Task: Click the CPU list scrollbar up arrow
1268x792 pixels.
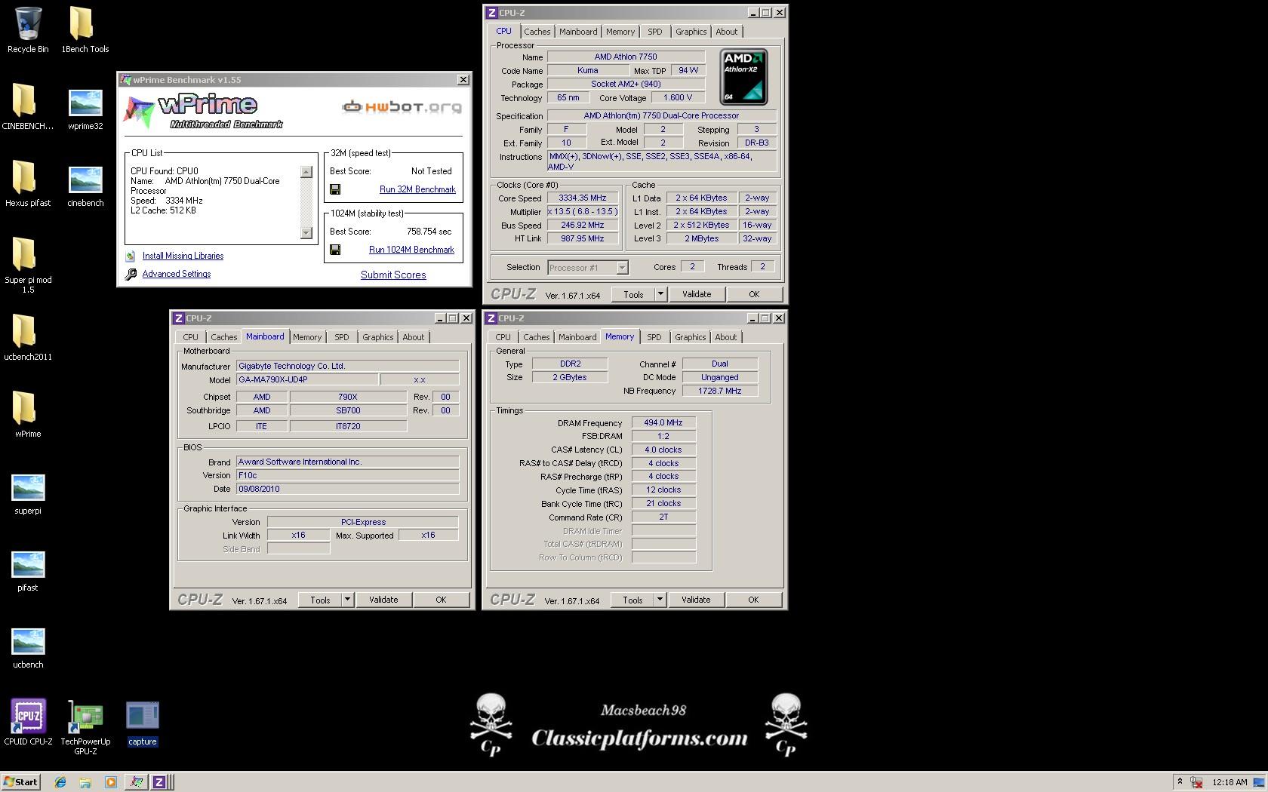Action: 306,172
